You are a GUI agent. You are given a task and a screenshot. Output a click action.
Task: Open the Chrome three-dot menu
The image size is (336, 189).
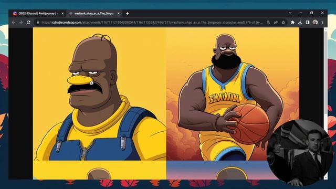322,22
